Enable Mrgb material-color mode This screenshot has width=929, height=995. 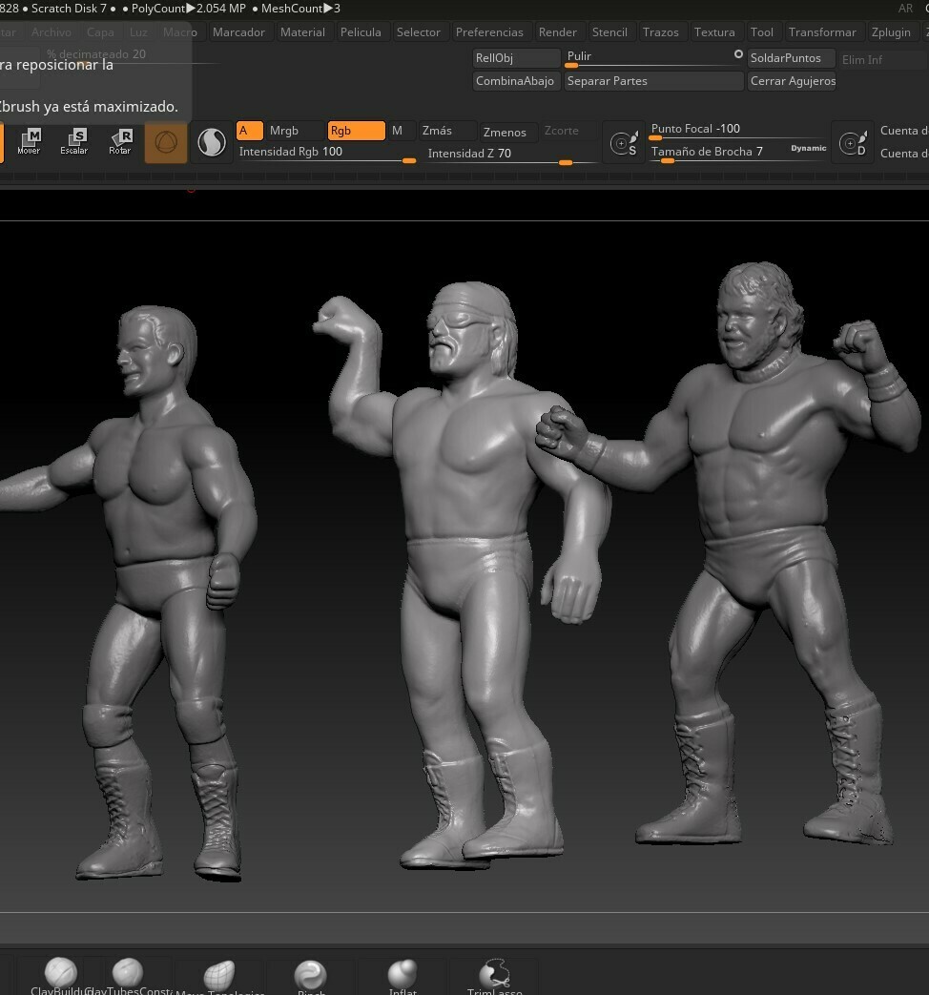284,131
